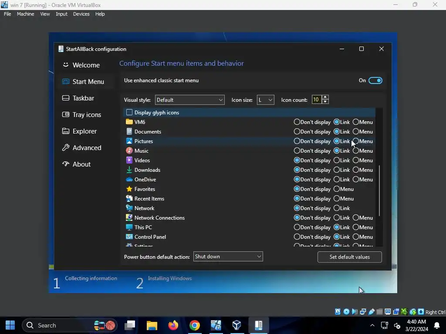Screen dimensions: 446x334
Task: Launch Google Chrome from the taskbar
Action: [195, 325]
